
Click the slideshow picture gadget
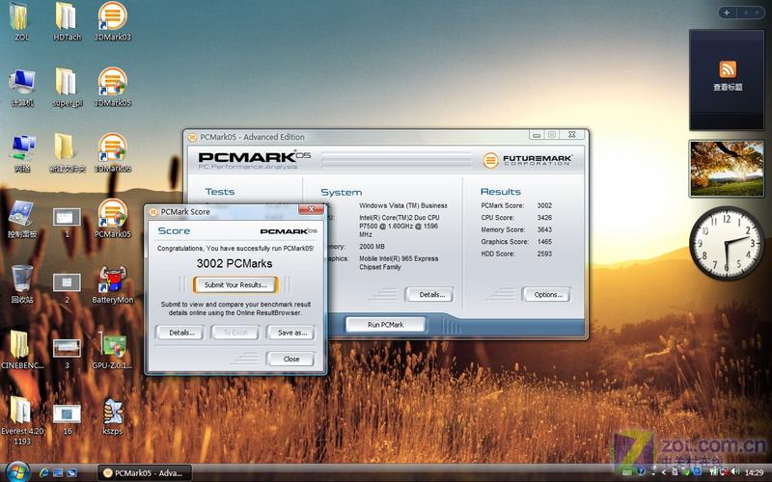[x=727, y=168]
